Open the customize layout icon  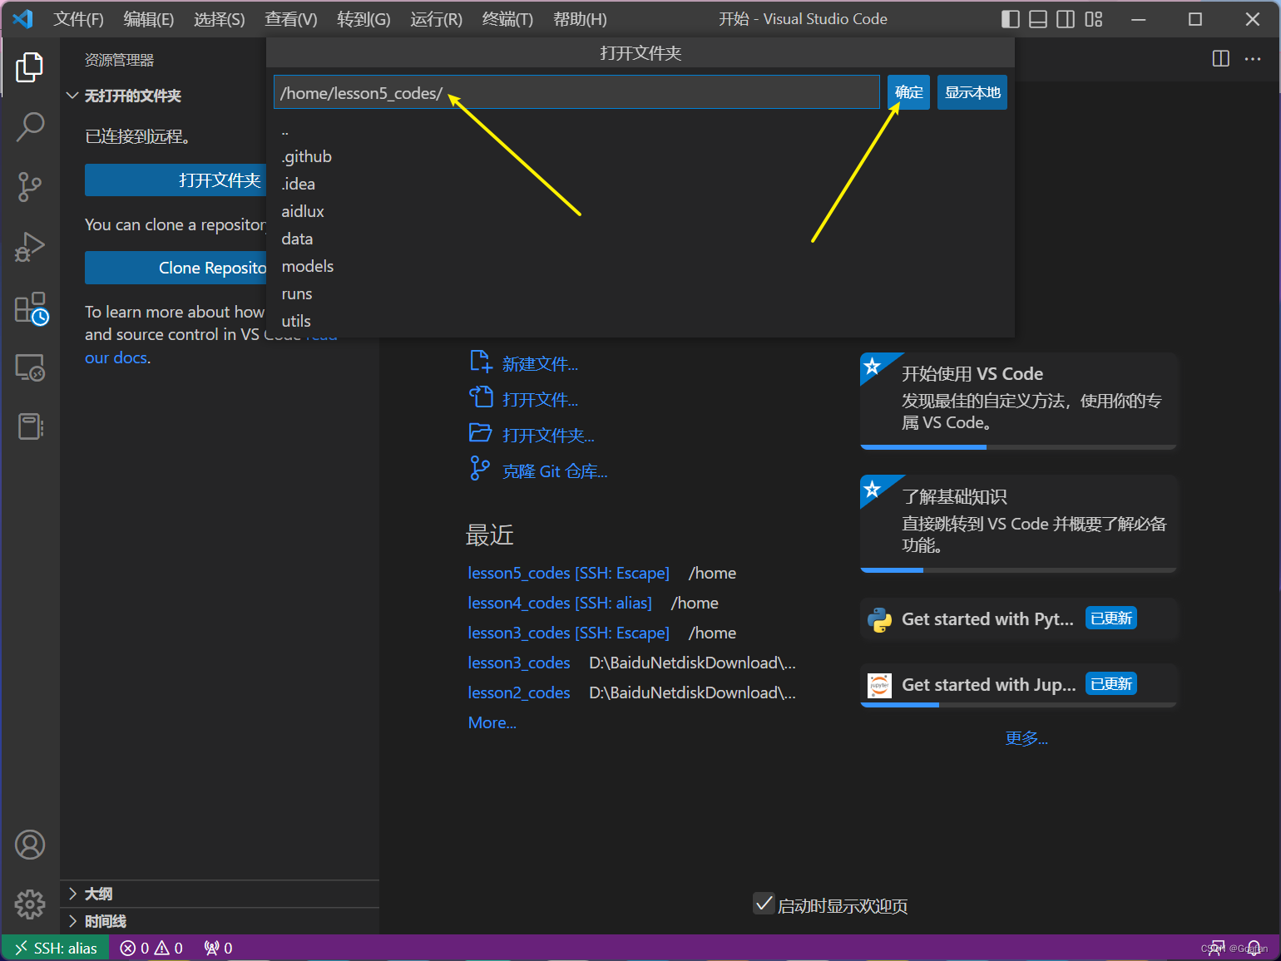(x=1094, y=19)
